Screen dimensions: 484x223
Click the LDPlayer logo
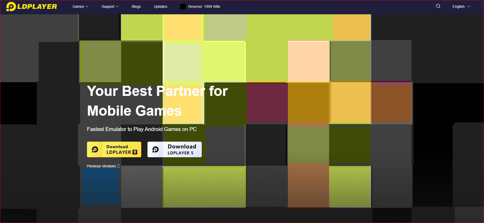[31, 6]
